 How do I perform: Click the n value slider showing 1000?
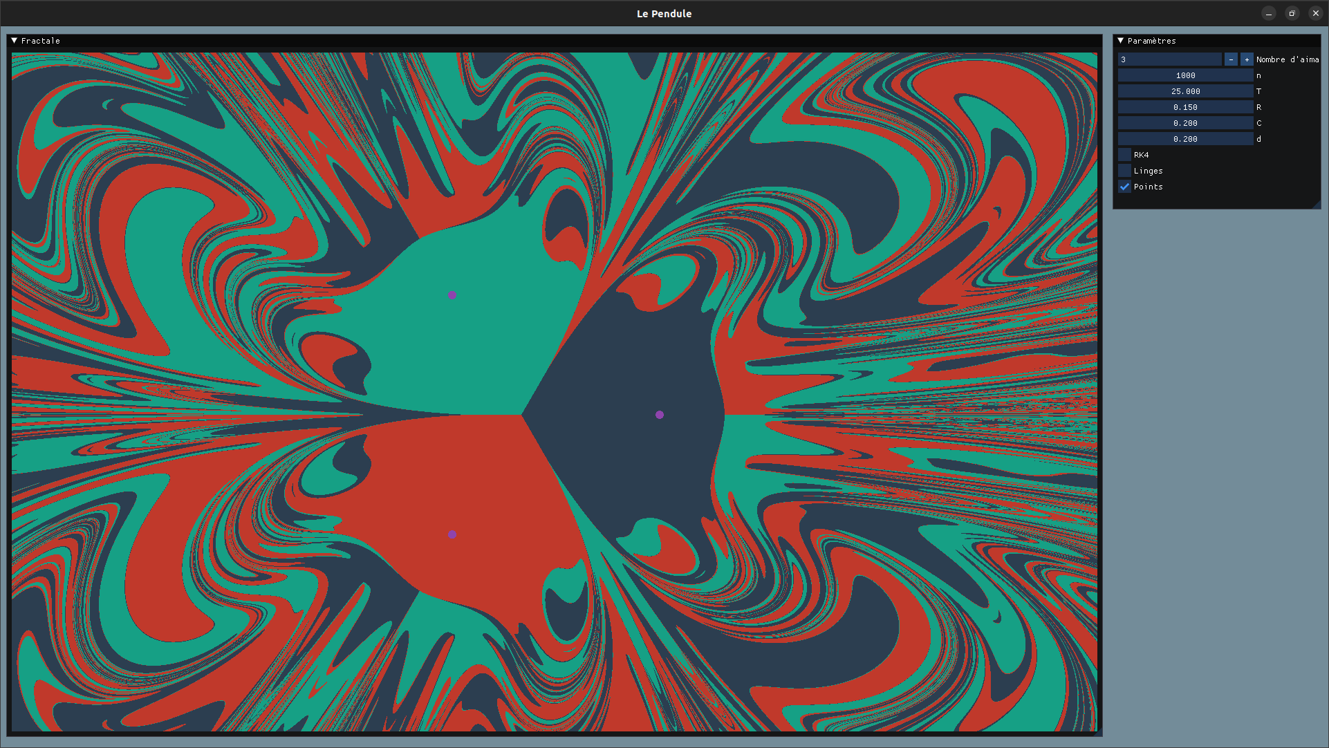click(x=1185, y=75)
